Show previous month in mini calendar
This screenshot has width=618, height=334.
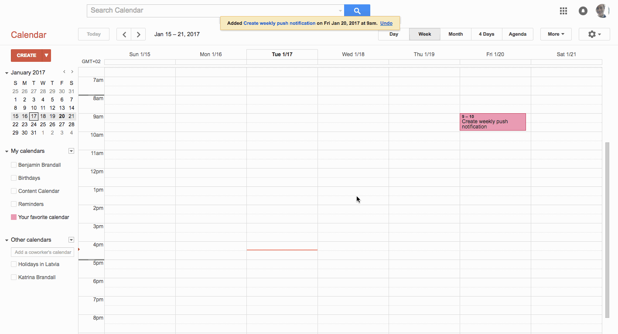pyautogui.click(x=65, y=72)
